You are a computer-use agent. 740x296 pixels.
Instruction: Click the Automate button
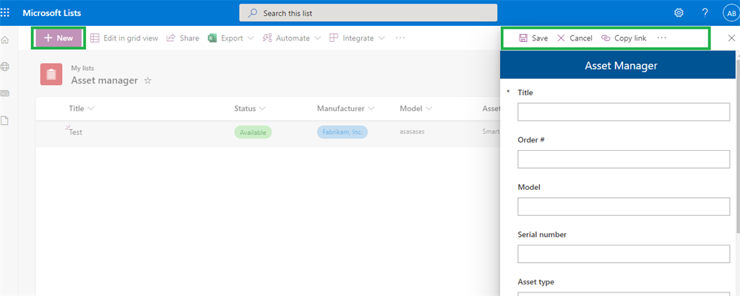point(286,38)
